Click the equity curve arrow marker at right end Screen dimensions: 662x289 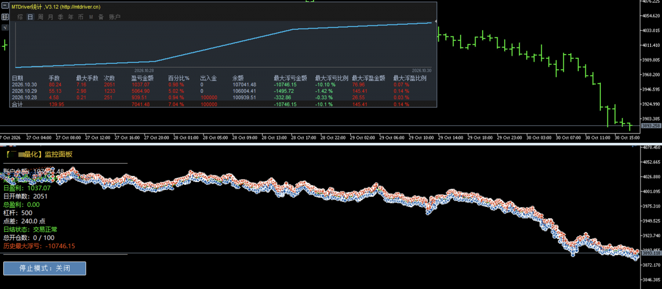tap(436, 22)
